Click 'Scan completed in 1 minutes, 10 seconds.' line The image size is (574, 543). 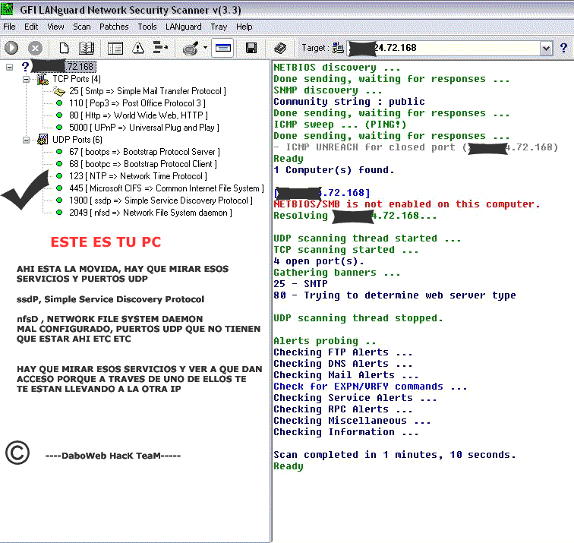[395, 455]
